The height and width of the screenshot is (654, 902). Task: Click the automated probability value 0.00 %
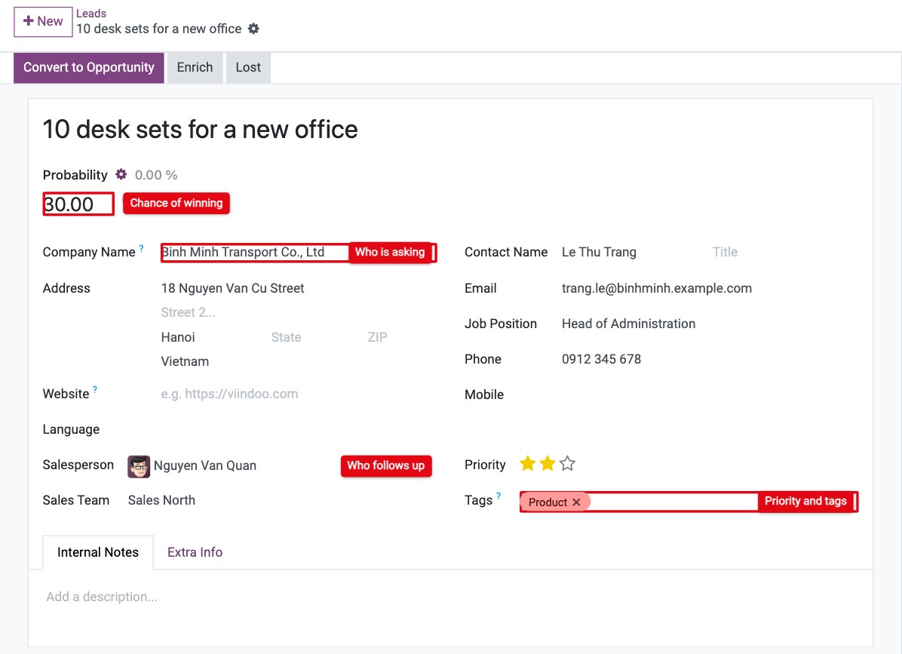click(x=156, y=175)
